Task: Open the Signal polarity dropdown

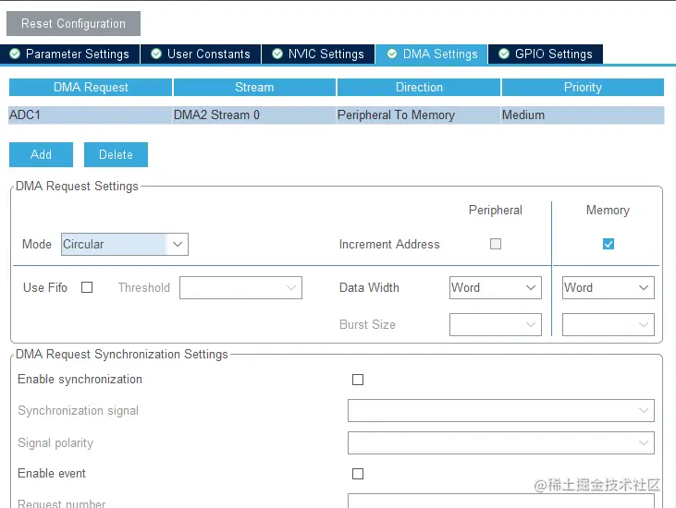Action: (501, 442)
